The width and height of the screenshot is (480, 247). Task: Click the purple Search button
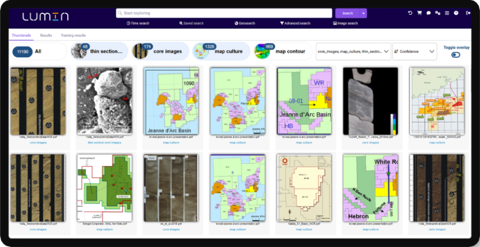(x=347, y=13)
